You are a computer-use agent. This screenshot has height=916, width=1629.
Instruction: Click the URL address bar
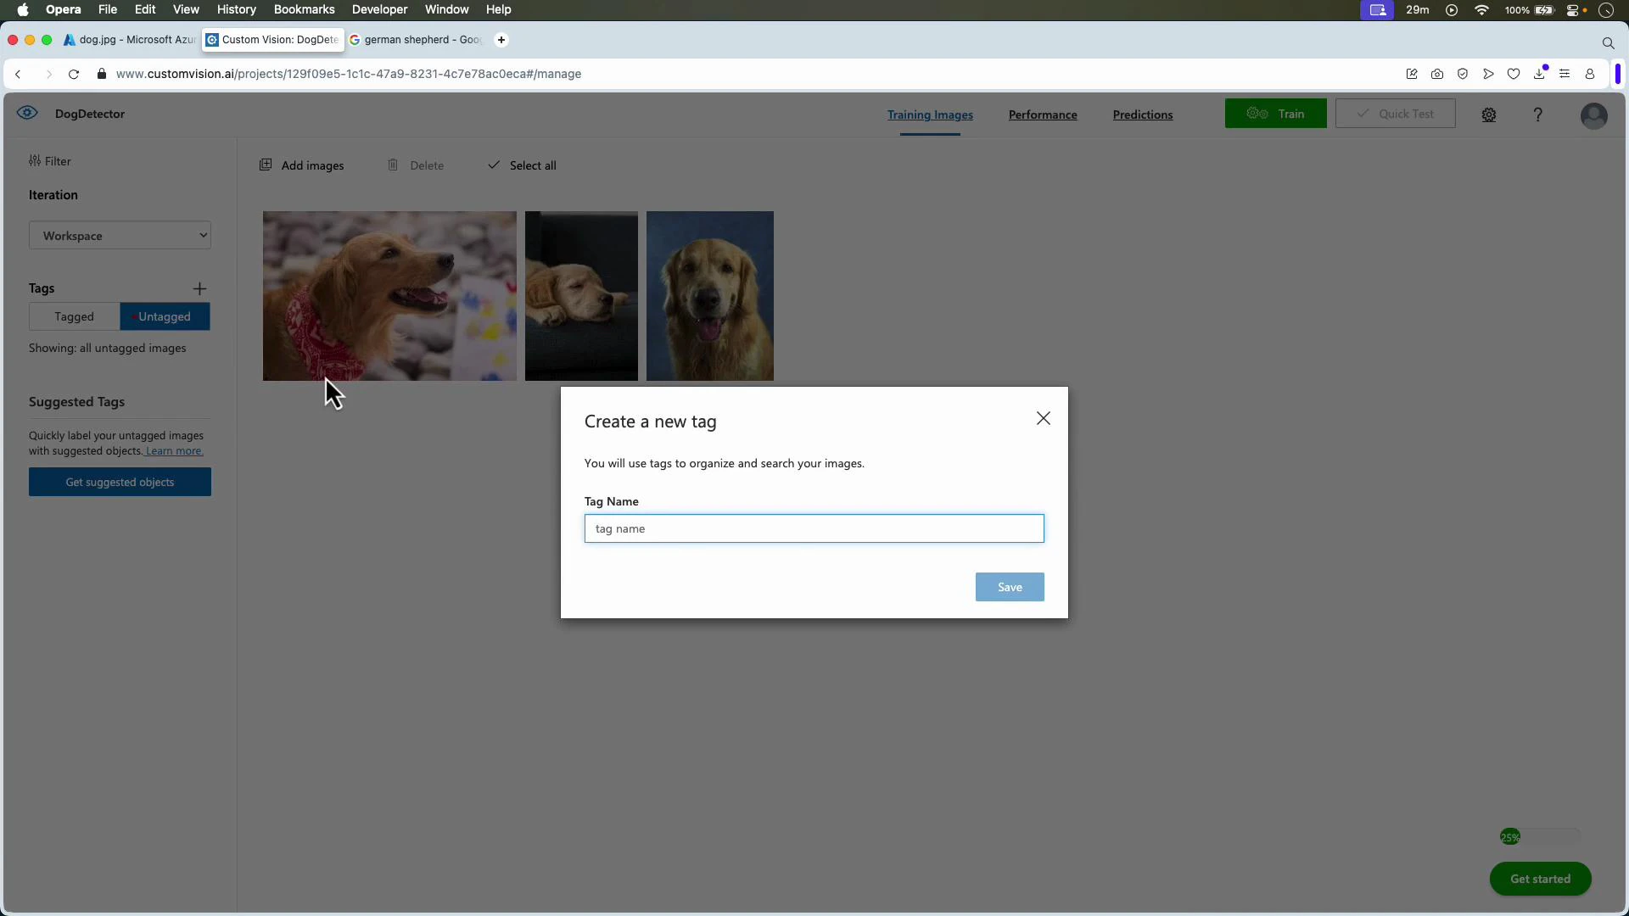pos(349,74)
